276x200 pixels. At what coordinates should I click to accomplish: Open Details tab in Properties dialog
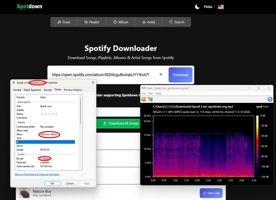click(58, 90)
